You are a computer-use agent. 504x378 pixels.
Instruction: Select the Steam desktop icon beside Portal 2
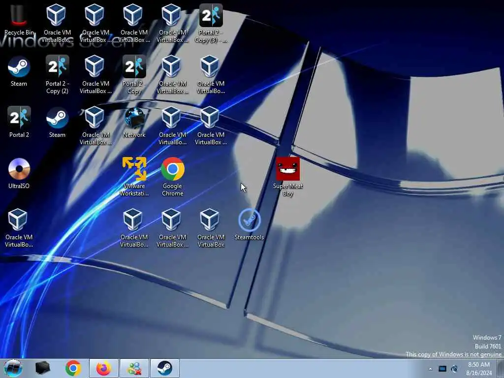[57, 122]
